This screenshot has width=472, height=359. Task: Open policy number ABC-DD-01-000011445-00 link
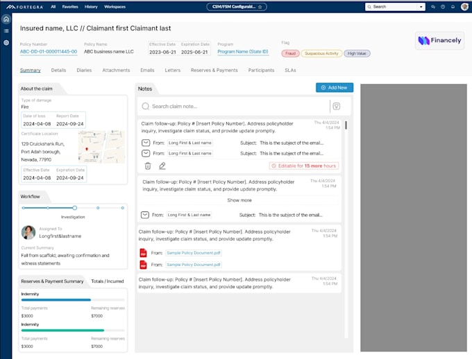48,51
